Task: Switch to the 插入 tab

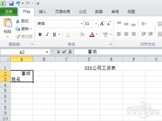Action: point(43,12)
